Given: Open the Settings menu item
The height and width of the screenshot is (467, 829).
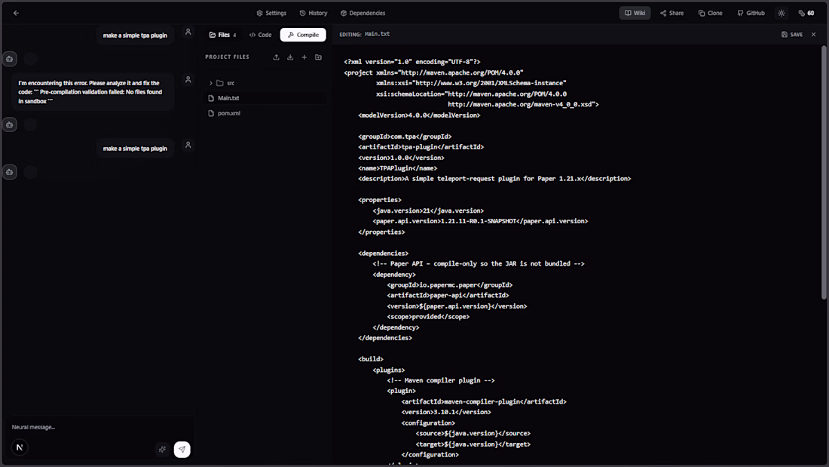Looking at the screenshot, I should pos(271,13).
